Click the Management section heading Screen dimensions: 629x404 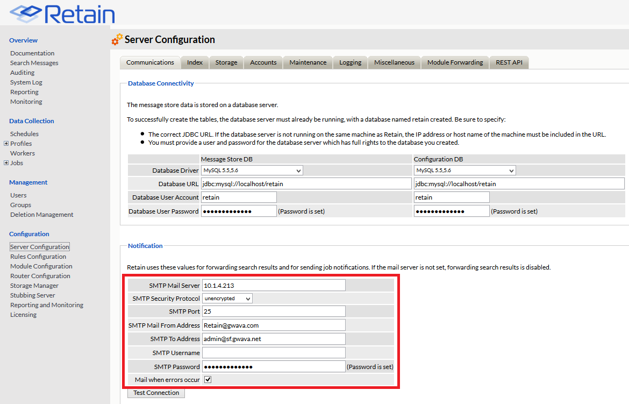click(28, 182)
